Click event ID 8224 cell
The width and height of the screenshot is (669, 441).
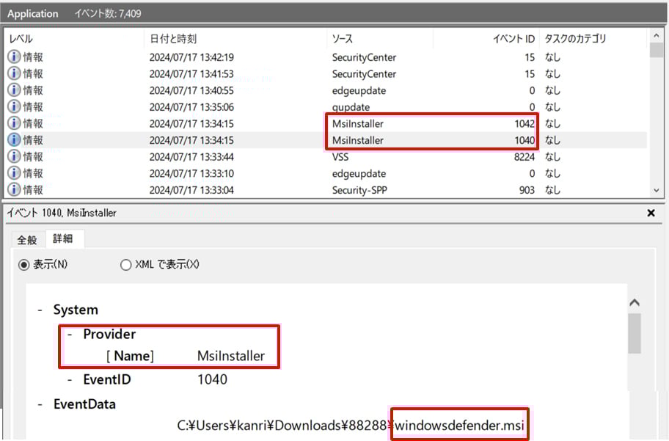click(x=524, y=157)
